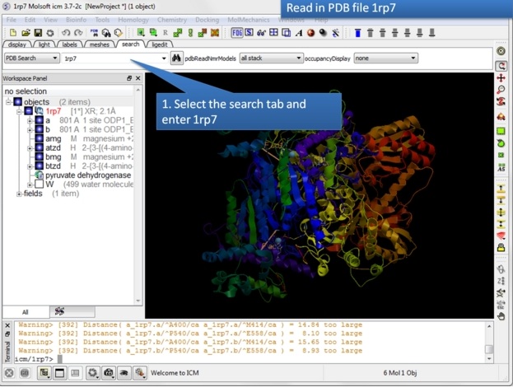Click the New project blank page icon
Viewport: 513px width, 392px height.
click(x=13, y=33)
